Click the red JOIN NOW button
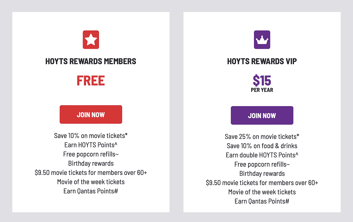The image size is (353, 222). (x=91, y=114)
